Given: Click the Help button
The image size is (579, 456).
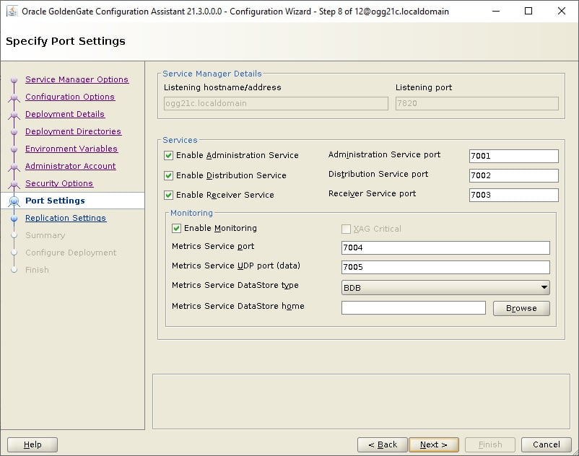Looking at the screenshot, I should point(32,444).
